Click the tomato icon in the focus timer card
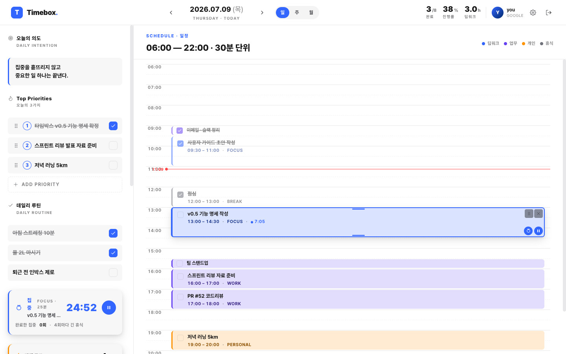566x354 pixels. click(19, 308)
